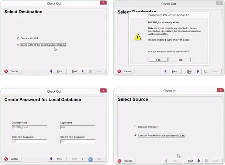Click Yes in the overwrite warning

[x=158, y=60]
